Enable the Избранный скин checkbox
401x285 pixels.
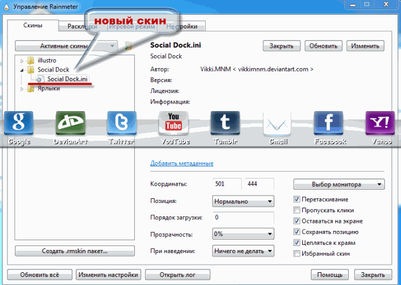pyautogui.click(x=296, y=254)
